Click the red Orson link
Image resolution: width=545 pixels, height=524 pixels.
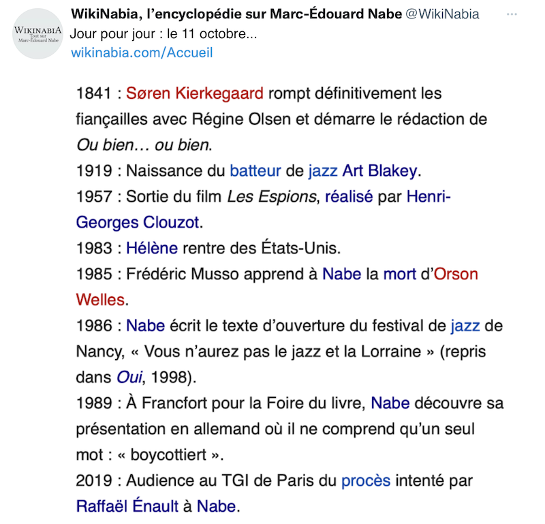click(456, 274)
